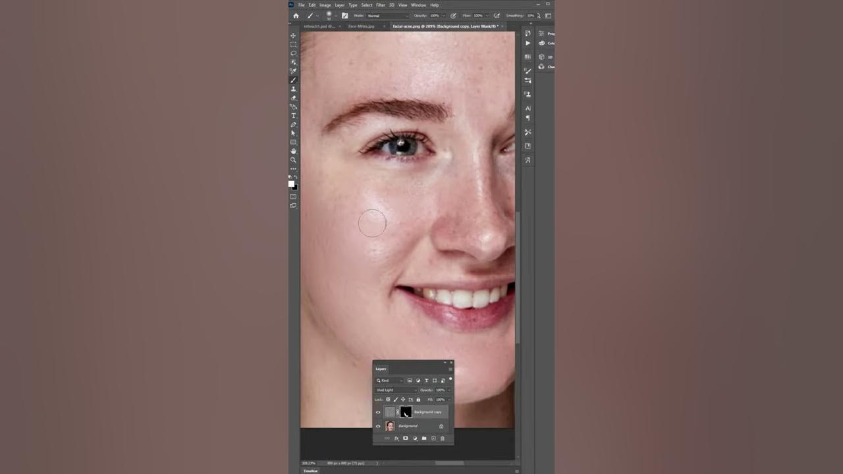The image size is (843, 474).
Task: Switch to Face-Mites.jpg document tab
Action: coord(361,26)
